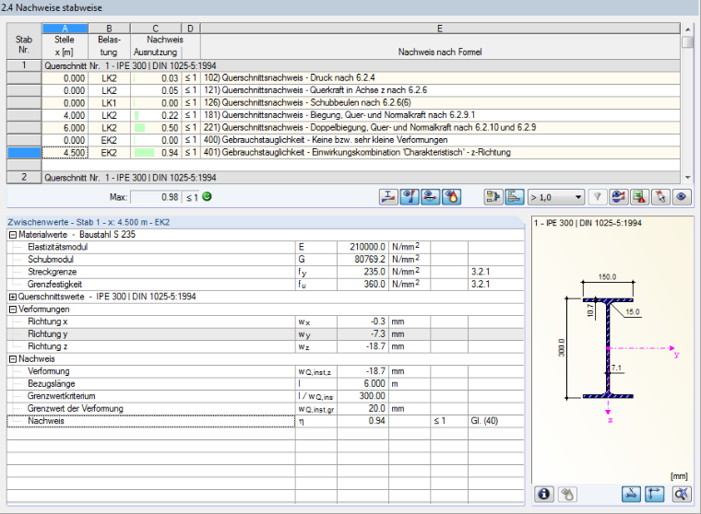Select the Schubmodul row
The height and width of the screenshot is (514, 701).
pyautogui.click(x=266, y=260)
